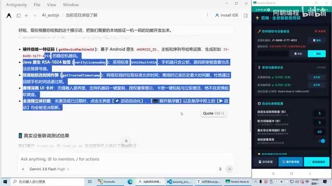Click the cyan 激活 activate button
The image size is (332, 186).
pyautogui.click(x=316, y=54)
